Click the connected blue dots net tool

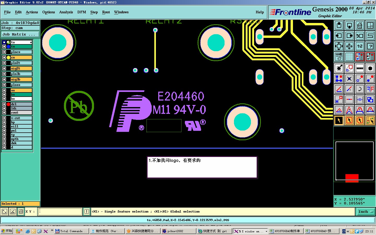click(339, 79)
